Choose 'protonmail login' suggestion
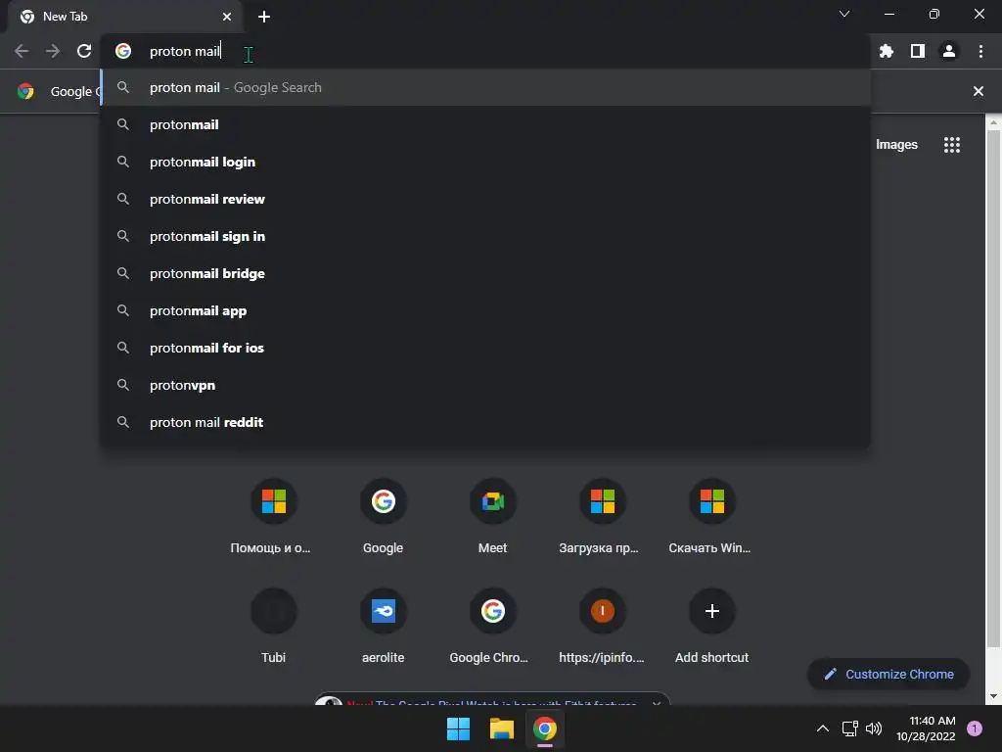This screenshot has height=752, width=1002. point(485,162)
